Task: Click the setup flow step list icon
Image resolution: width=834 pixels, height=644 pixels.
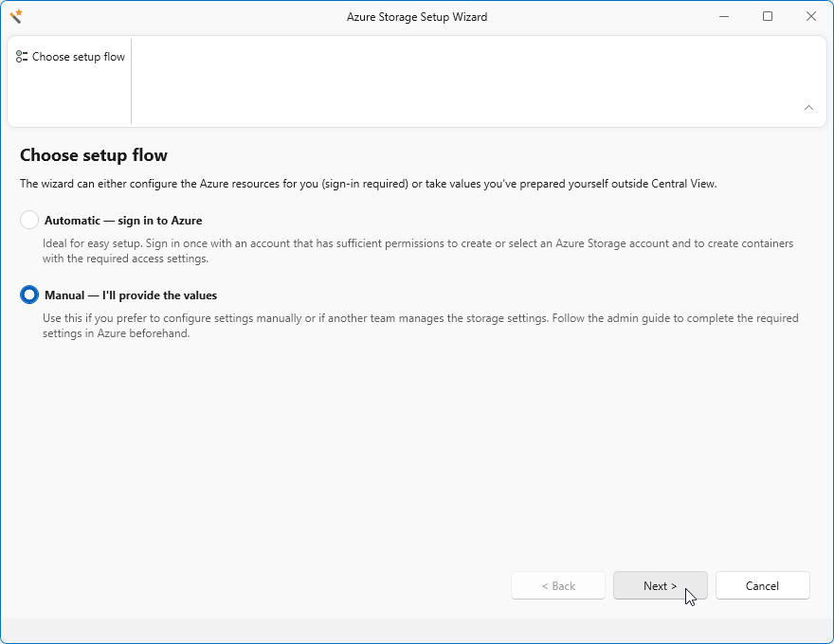Action: (21, 56)
